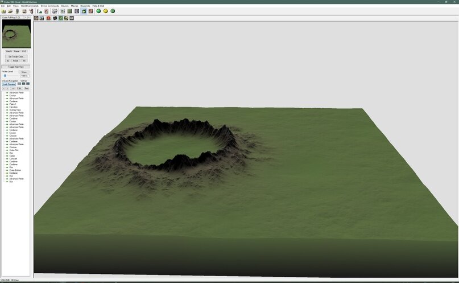Image resolution: width=459 pixels, height=283 pixels.
Task: Click the New World toolbar icon
Action: click(3, 11)
